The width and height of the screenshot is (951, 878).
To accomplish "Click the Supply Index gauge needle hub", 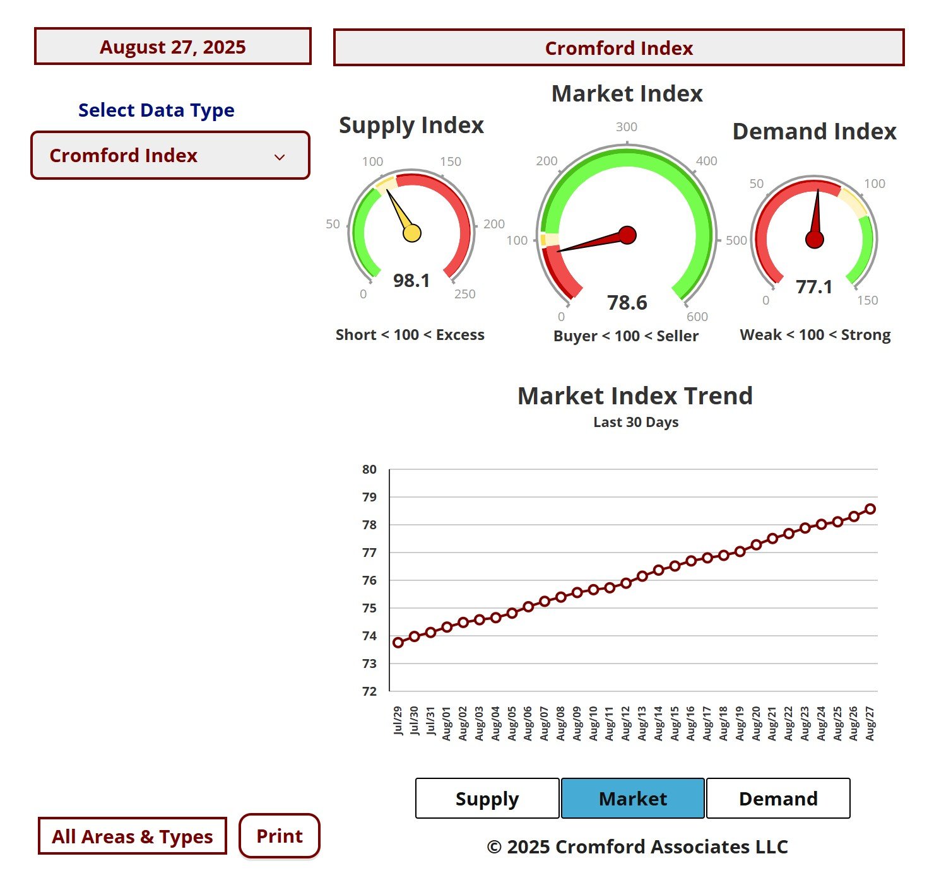I will [x=412, y=233].
